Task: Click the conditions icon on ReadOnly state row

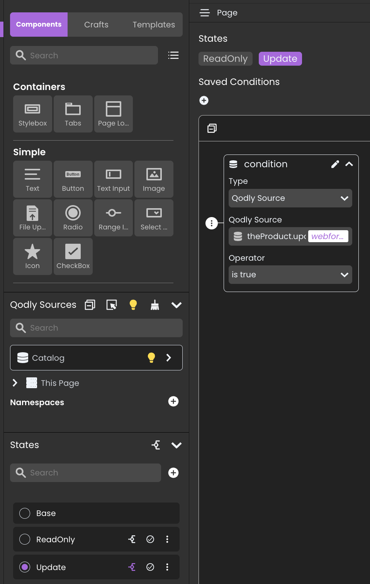Action: pos(132,539)
